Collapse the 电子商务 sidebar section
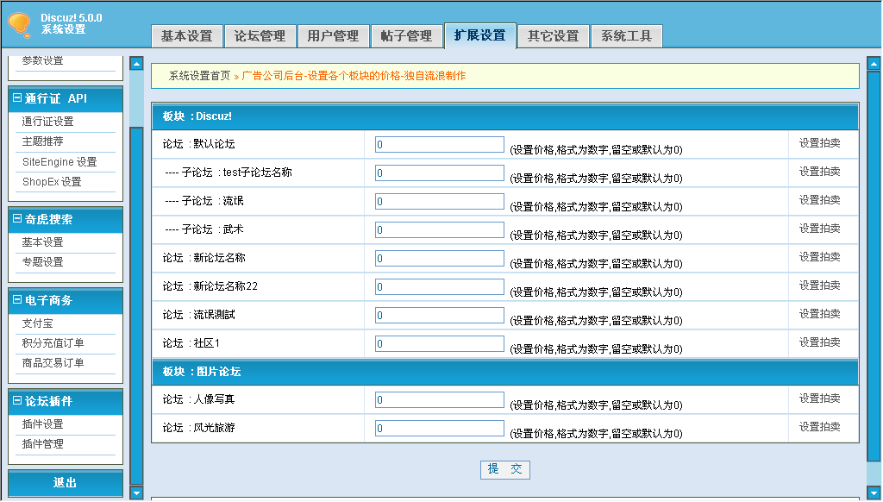This screenshot has width=883, height=502. 17,300
